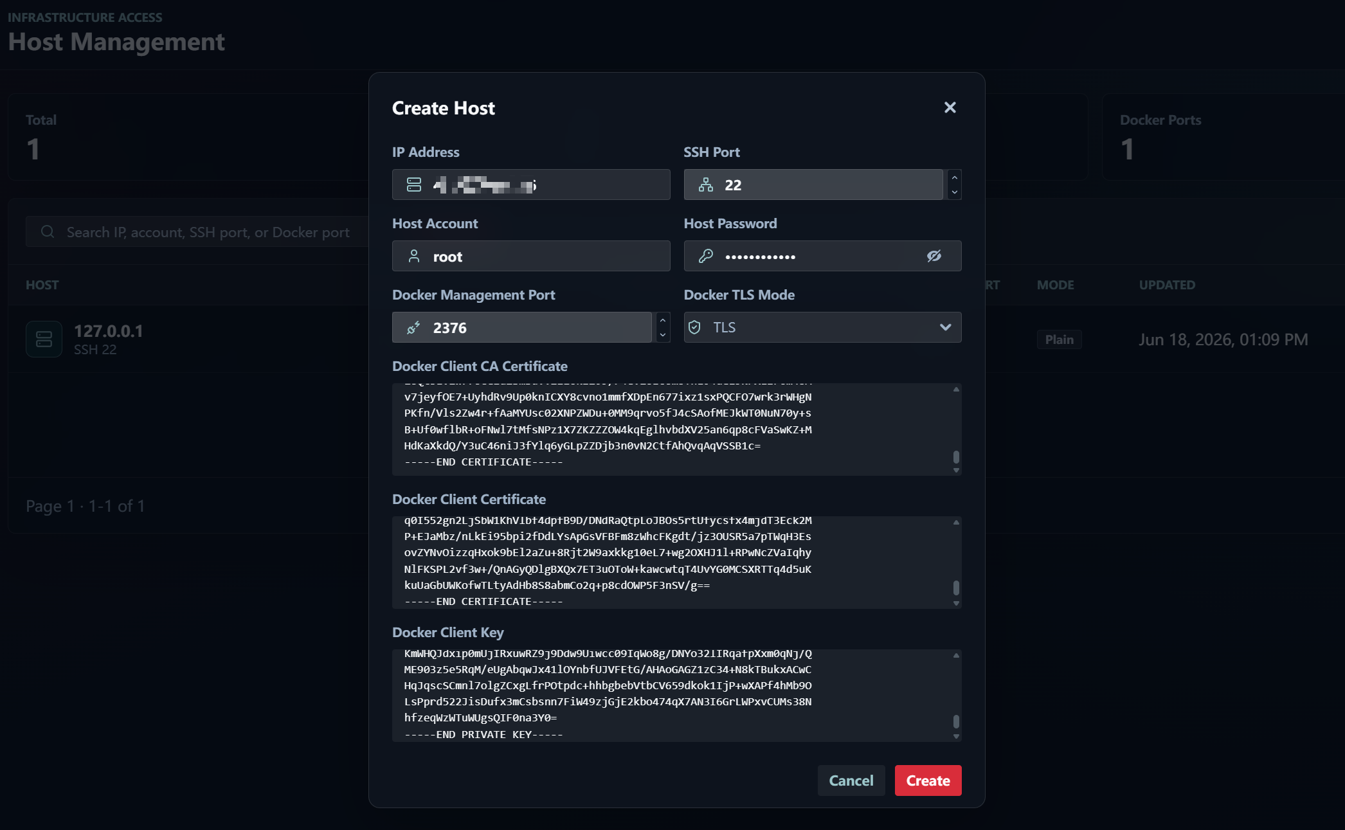The image size is (1345, 830).
Task: Click the Plain mode badge
Action: pyautogui.click(x=1059, y=339)
